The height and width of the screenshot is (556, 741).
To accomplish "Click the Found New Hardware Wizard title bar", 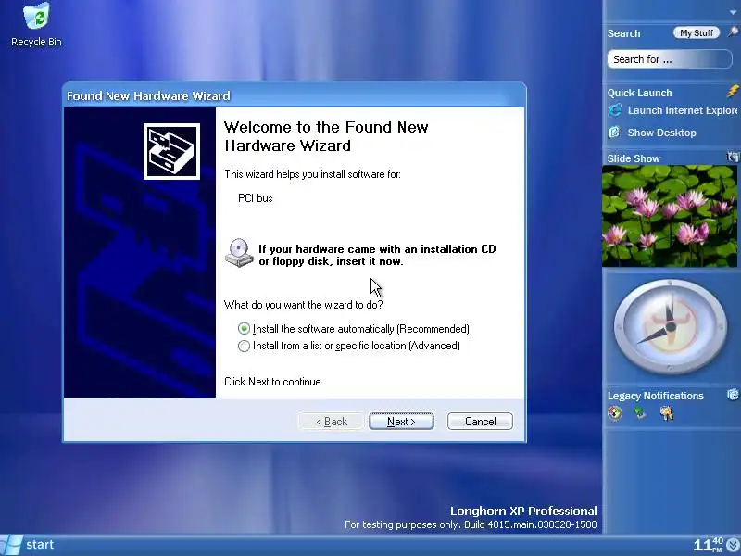I will tap(295, 95).
